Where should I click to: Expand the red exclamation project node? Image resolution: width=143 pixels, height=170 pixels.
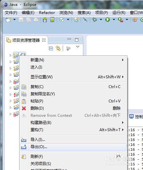click(10, 94)
